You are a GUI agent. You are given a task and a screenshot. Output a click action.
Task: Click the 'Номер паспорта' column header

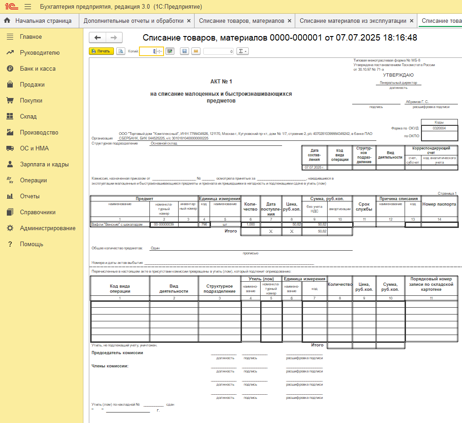439,204
